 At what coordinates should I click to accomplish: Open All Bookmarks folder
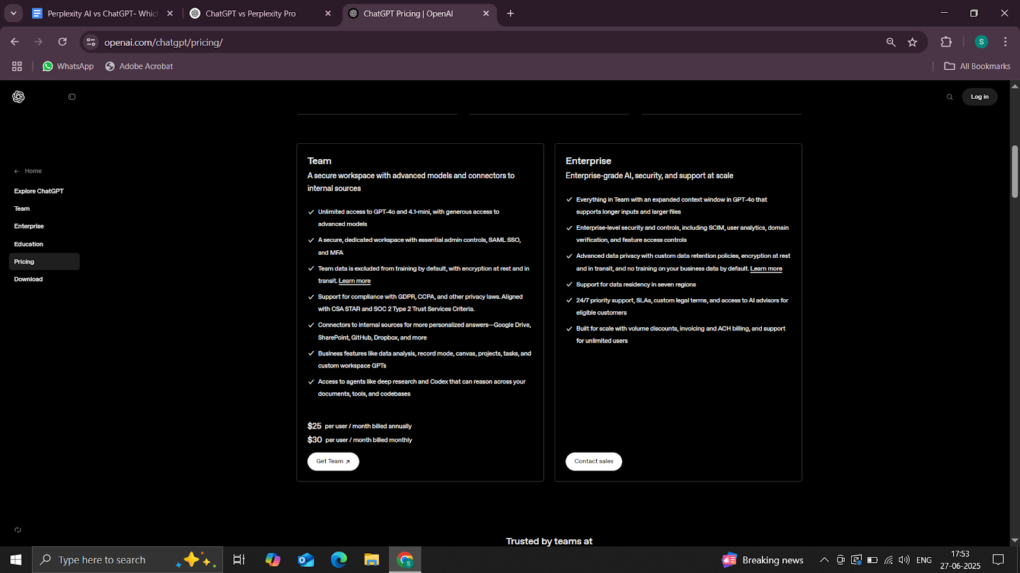[x=977, y=66]
